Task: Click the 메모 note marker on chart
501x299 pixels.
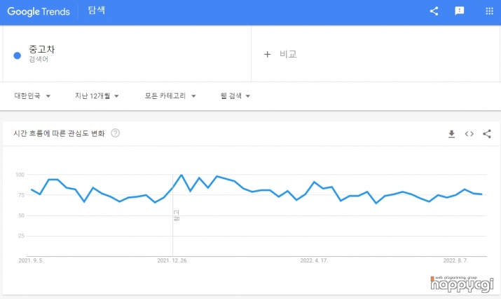Action: tap(177, 215)
